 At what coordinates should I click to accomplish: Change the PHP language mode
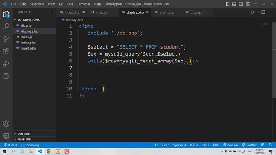pos(216,145)
